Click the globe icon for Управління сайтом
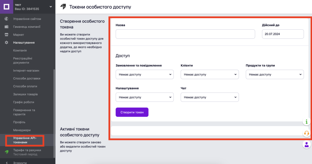The image size is (312, 164). click(x=7, y=19)
